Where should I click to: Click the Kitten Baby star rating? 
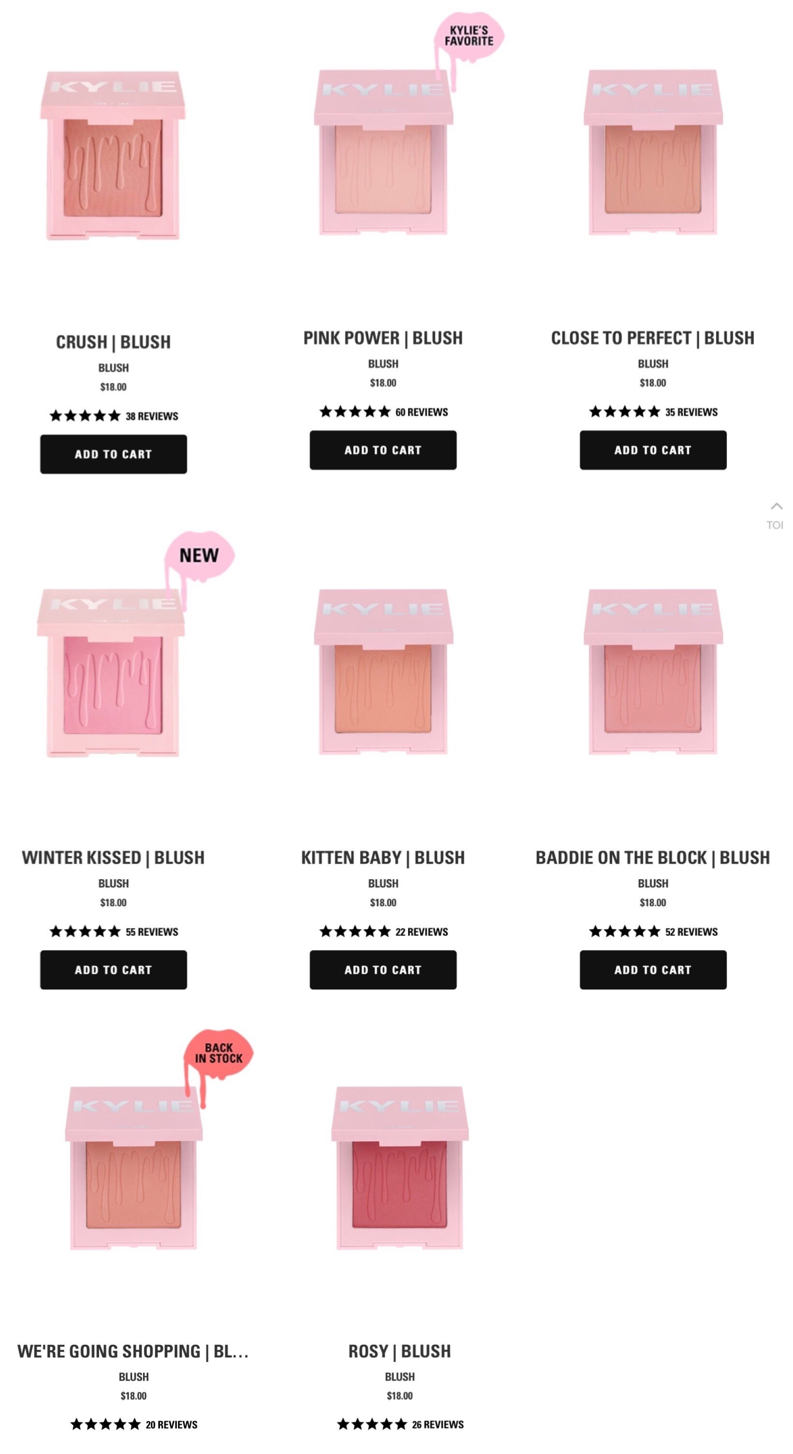click(355, 931)
